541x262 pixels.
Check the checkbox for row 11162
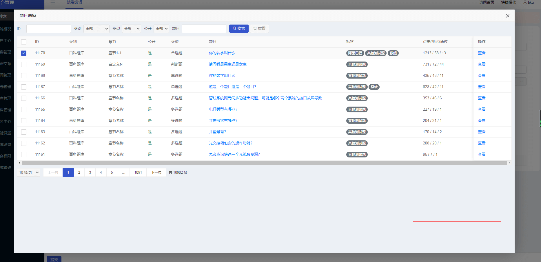point(24,143)
